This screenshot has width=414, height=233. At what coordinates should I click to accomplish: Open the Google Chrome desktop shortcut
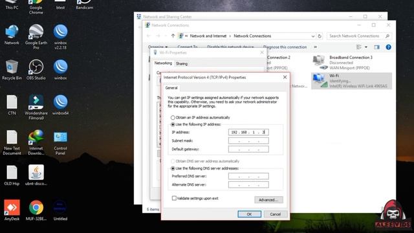(x=36, y=7)
